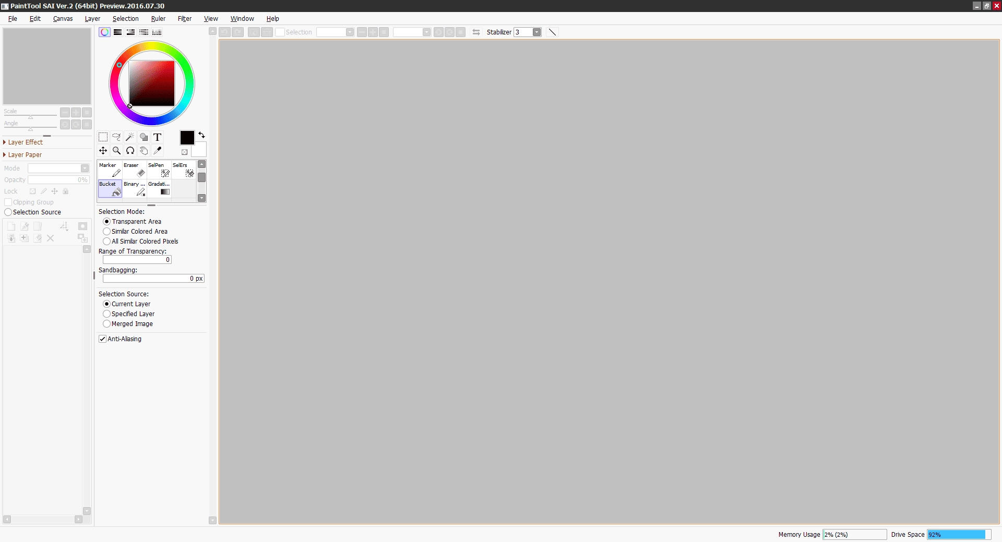Select All Similar Colored Pixels mode
Screen dimensions: 1002x542
pyautogui.click(x=140, y=242)
